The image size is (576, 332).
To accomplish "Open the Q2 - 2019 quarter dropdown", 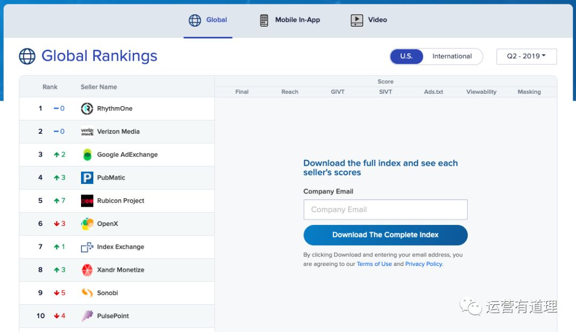I will coord(526,56).
